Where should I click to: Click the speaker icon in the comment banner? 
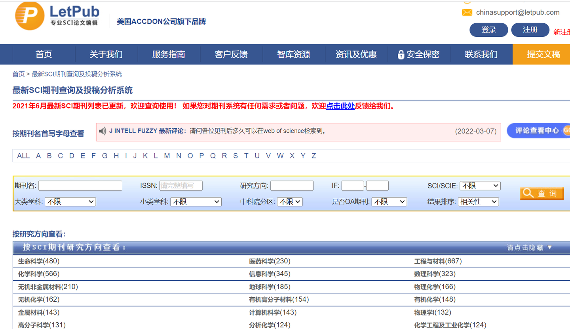pyautogui.click(x=102, y=131)
